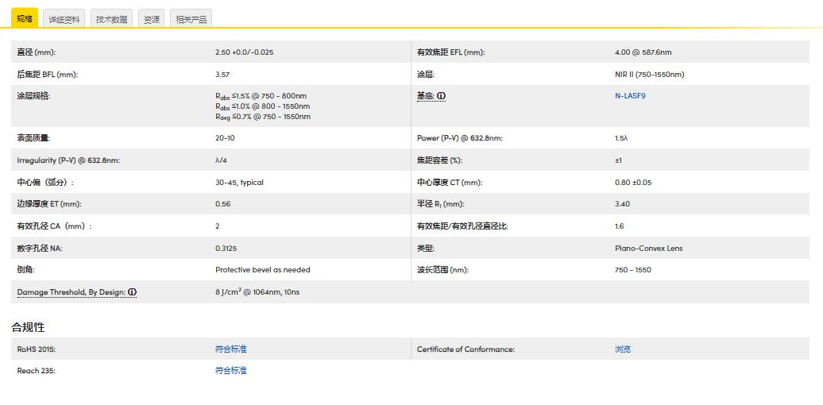
Task: Select the Power (P-V) value 1.5λ
Action: pos(621,138)
